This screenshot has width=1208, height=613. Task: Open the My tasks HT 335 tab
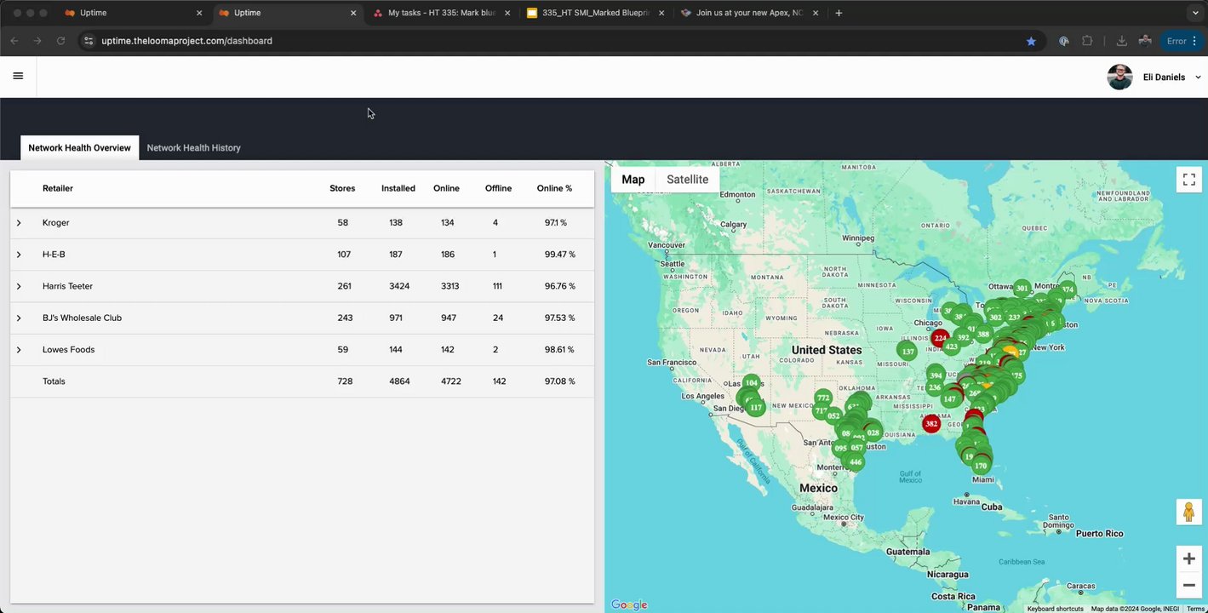(441, 13)
